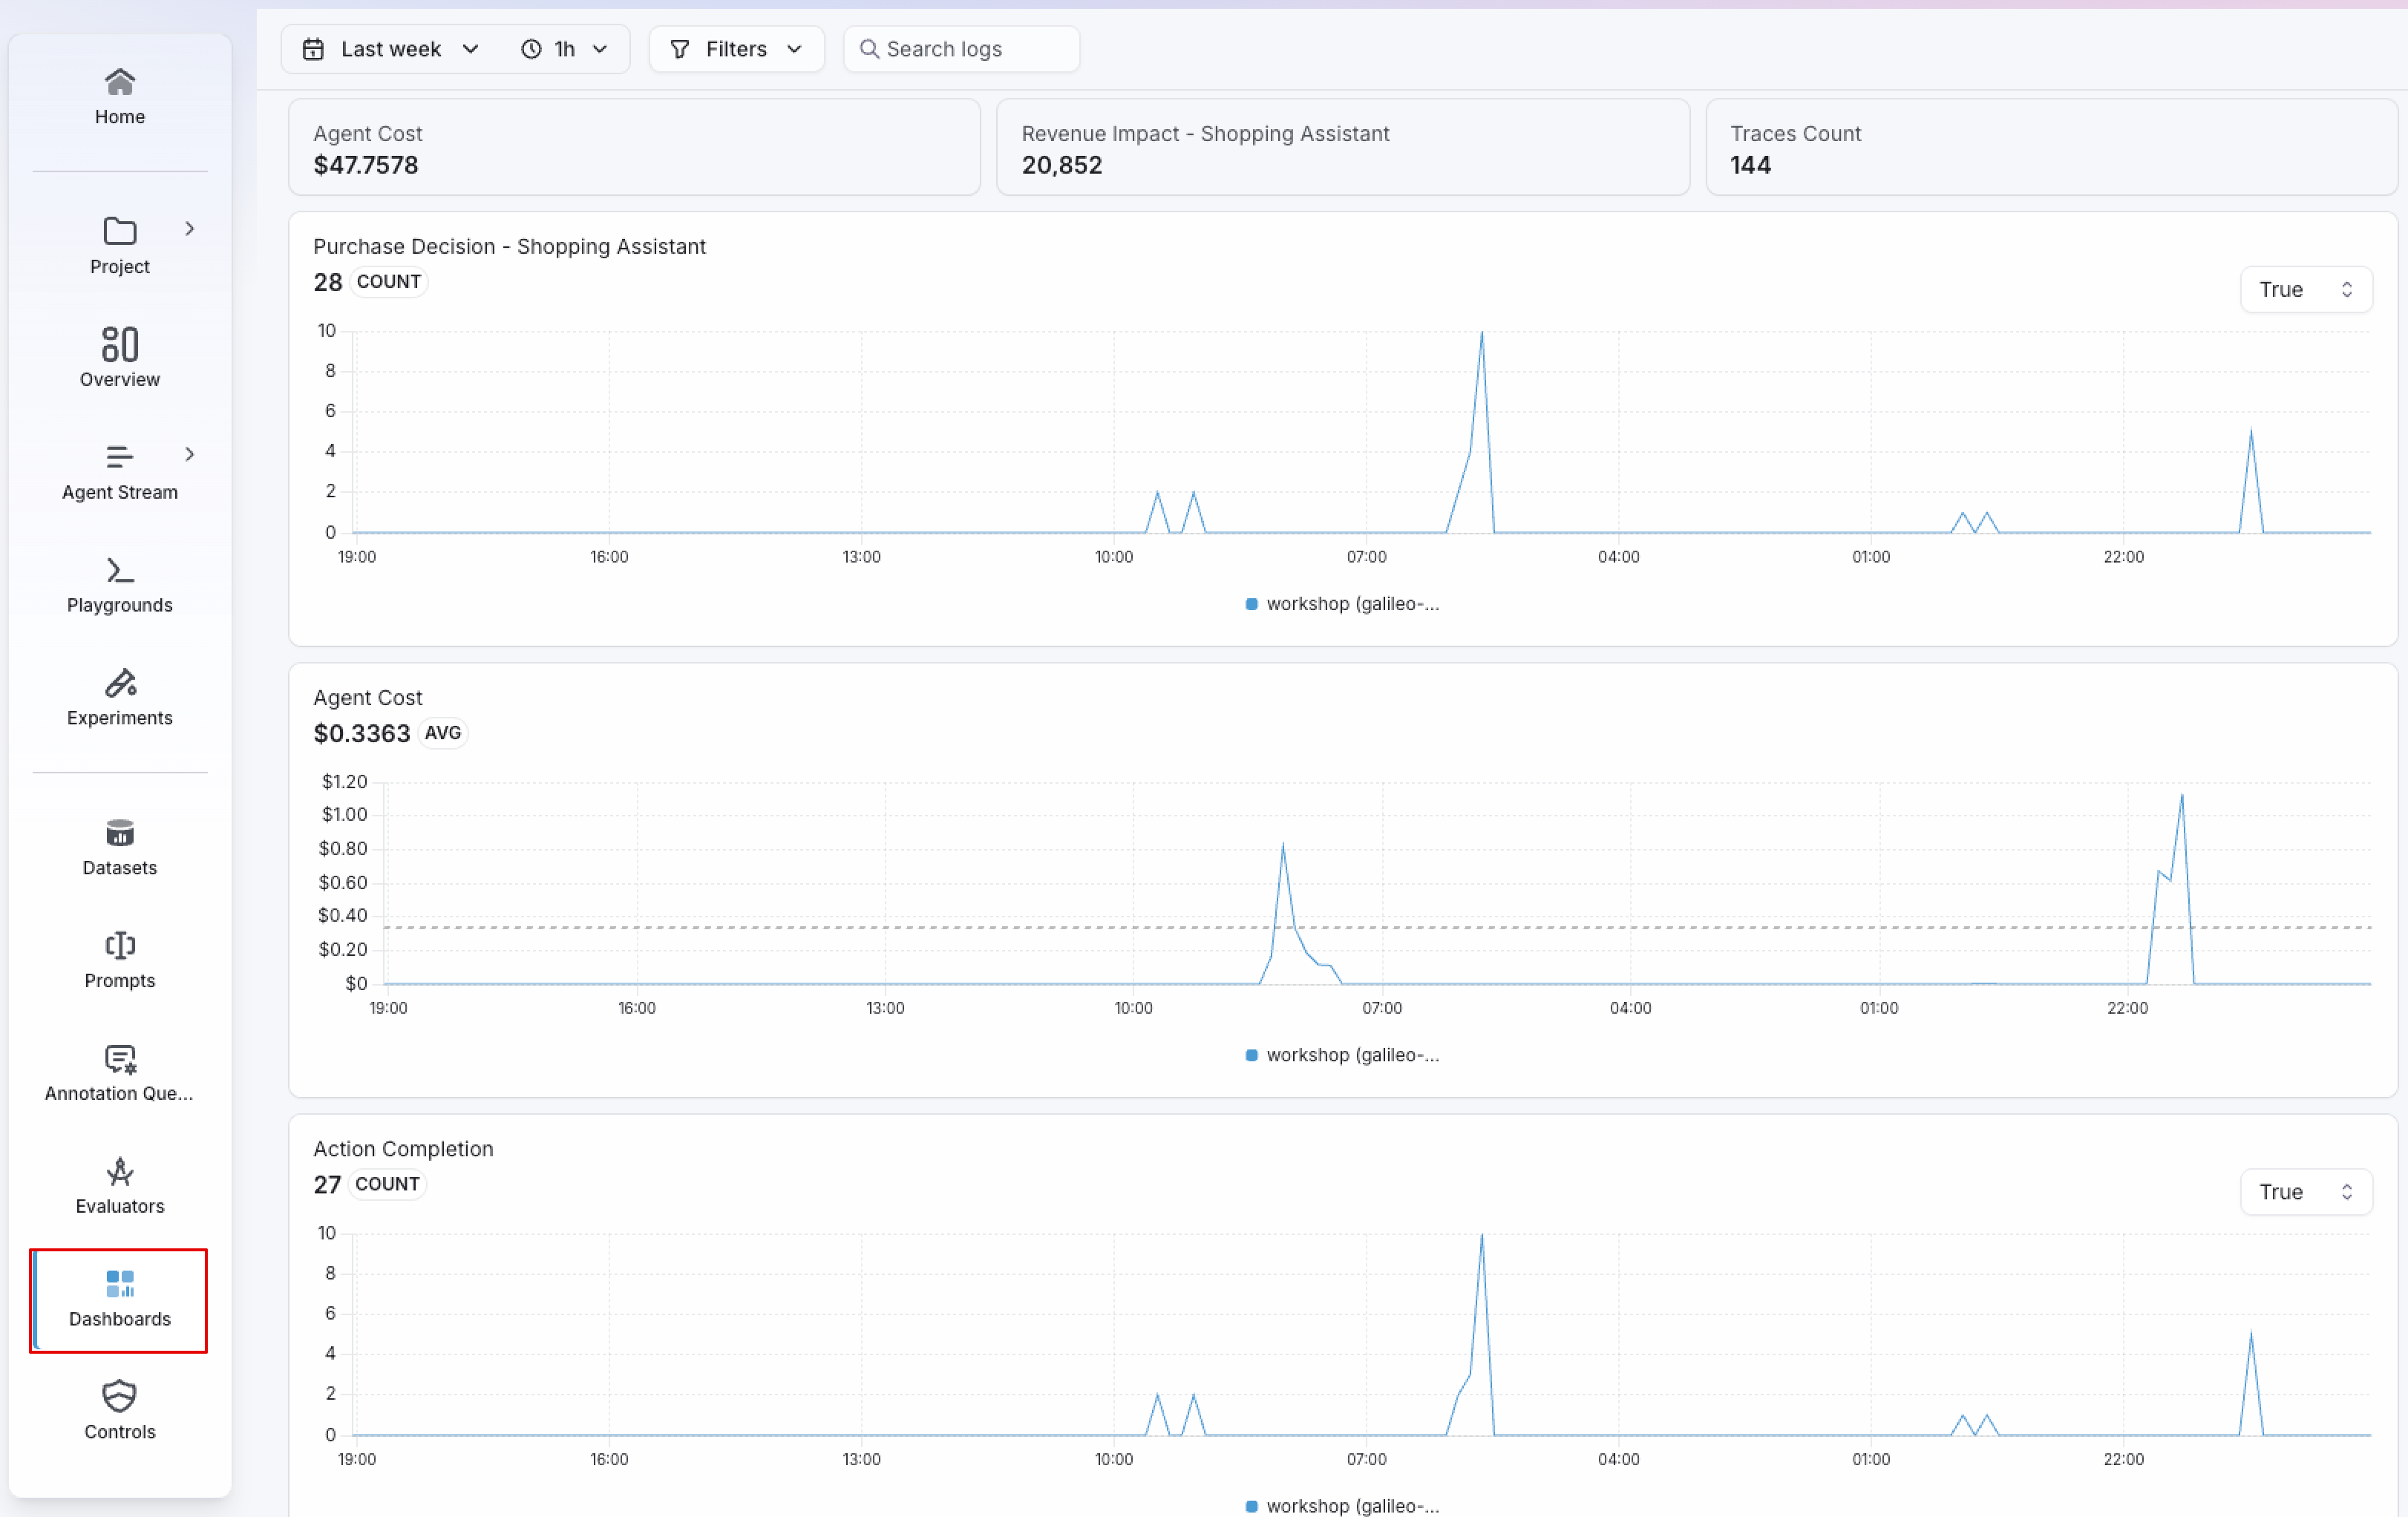The image size is (2408, 1517).
Task: Click the magnifier icon in Search logs
Action: 869,49
